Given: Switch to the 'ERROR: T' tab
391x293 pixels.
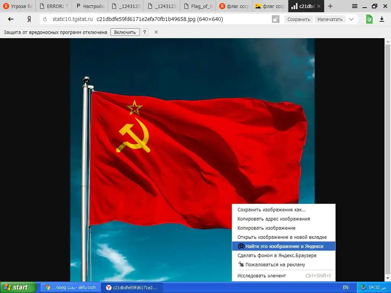Looking at the screenshot, I should tap(54, 6).
